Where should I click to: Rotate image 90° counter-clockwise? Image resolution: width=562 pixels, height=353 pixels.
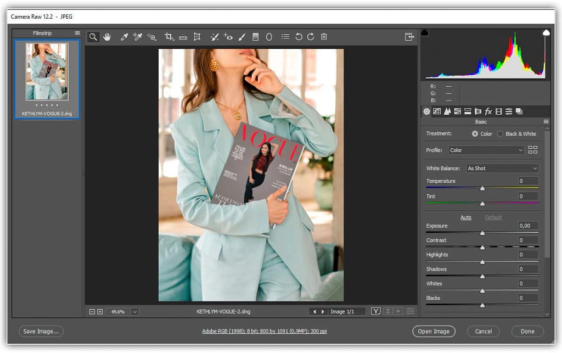pyautogui.click(x=299, y=37)
